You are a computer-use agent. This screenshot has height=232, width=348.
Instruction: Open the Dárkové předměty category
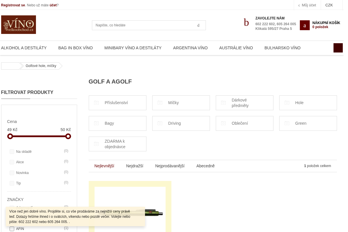pos(244,103)
